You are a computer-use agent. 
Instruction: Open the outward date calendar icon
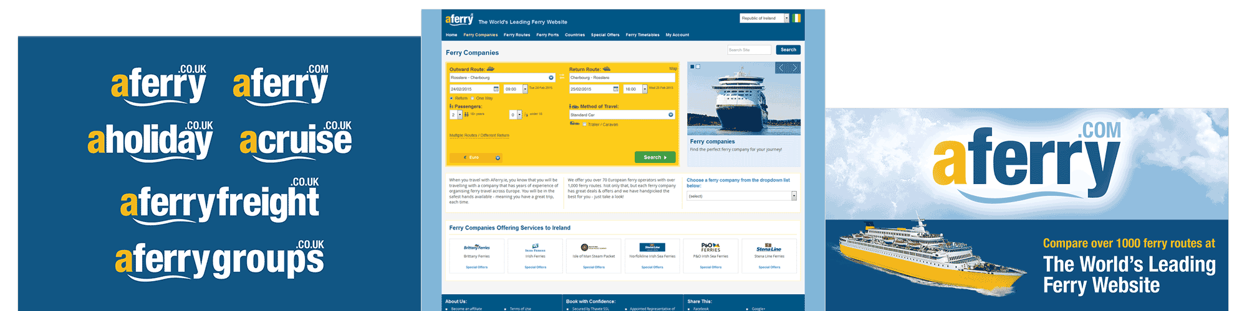496,89
